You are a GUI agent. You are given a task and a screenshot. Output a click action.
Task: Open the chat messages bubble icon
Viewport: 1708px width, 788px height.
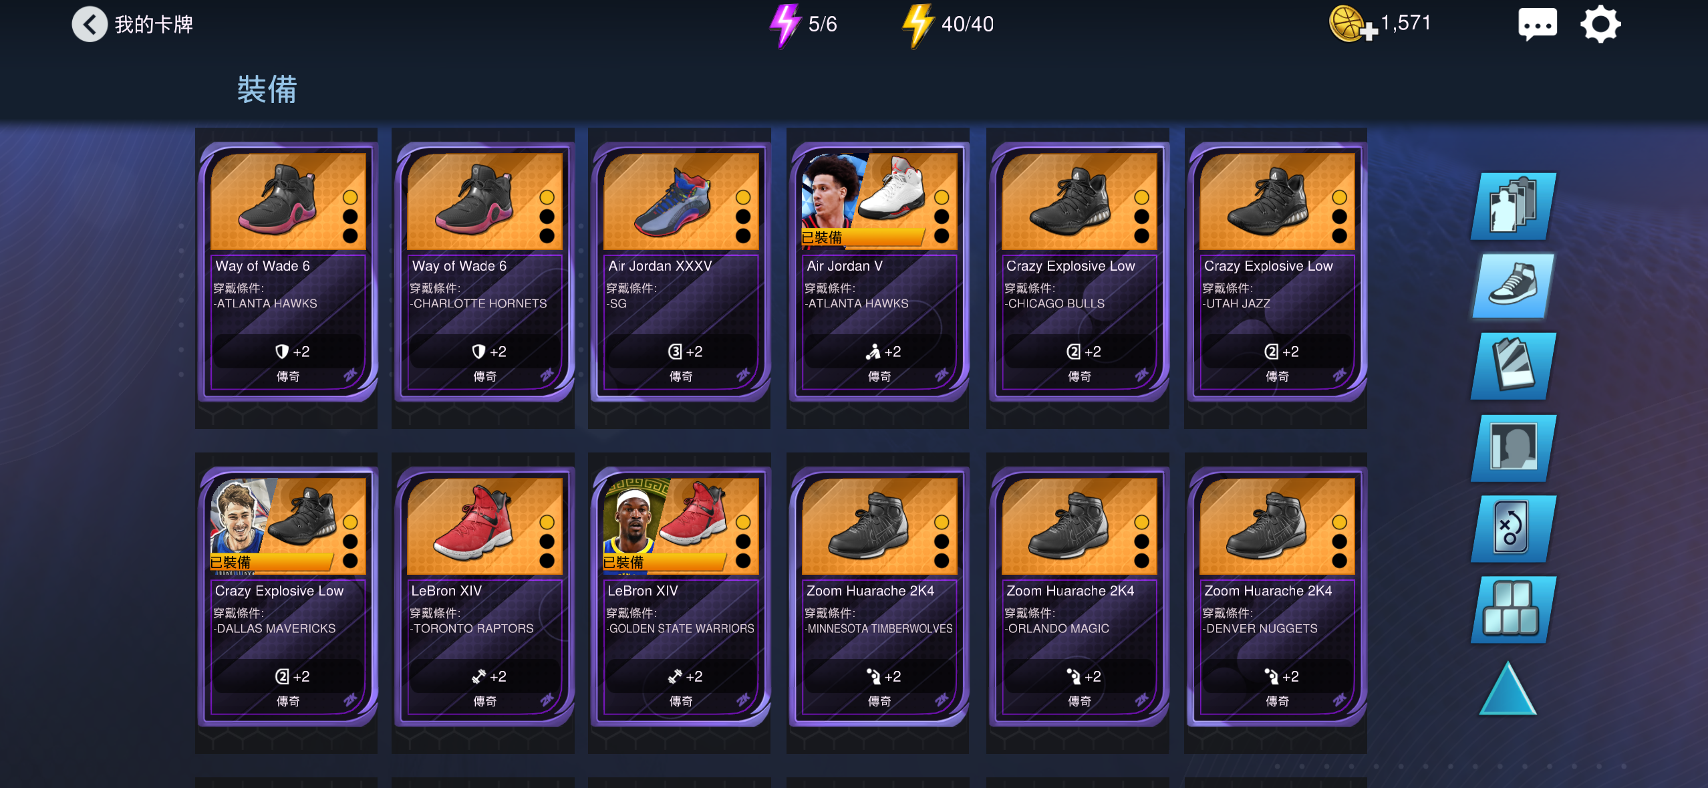coord(1538,25)
